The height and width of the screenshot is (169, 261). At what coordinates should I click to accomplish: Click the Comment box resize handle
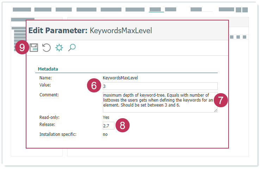point(216,110)
